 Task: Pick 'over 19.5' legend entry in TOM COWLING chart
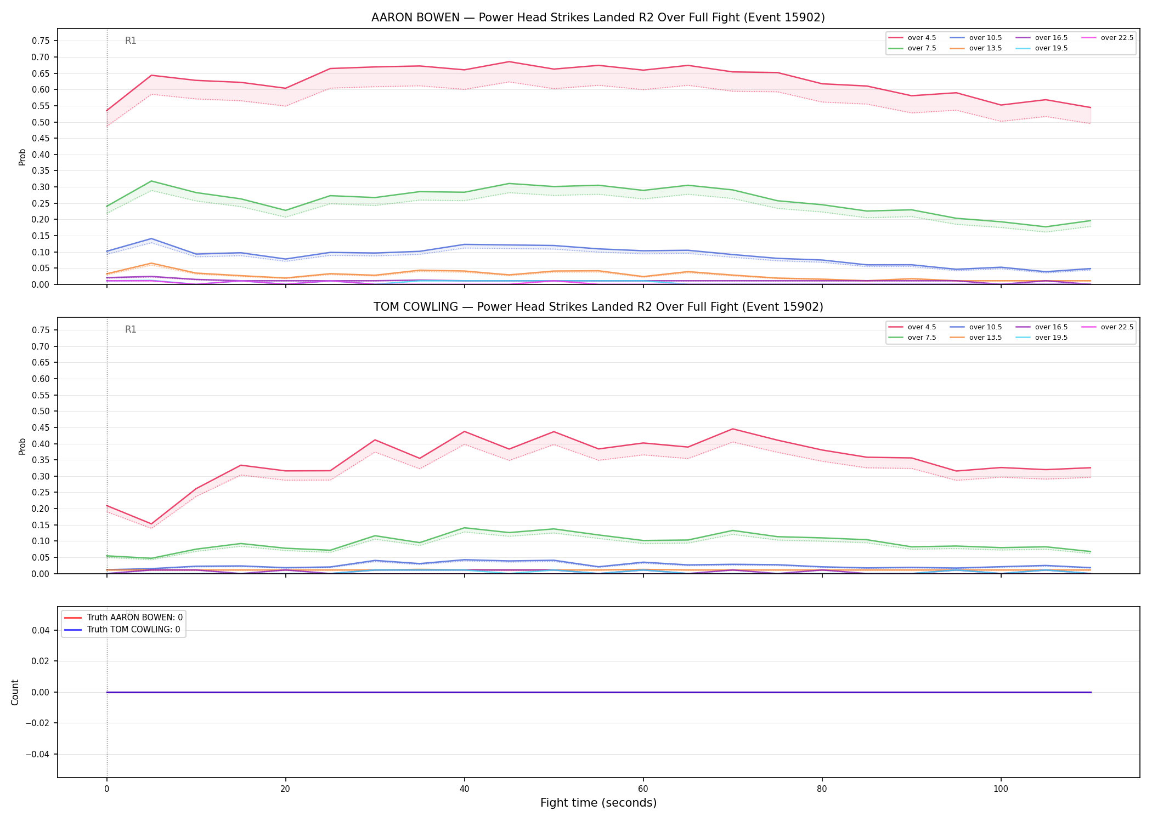tap(1042, 338)
